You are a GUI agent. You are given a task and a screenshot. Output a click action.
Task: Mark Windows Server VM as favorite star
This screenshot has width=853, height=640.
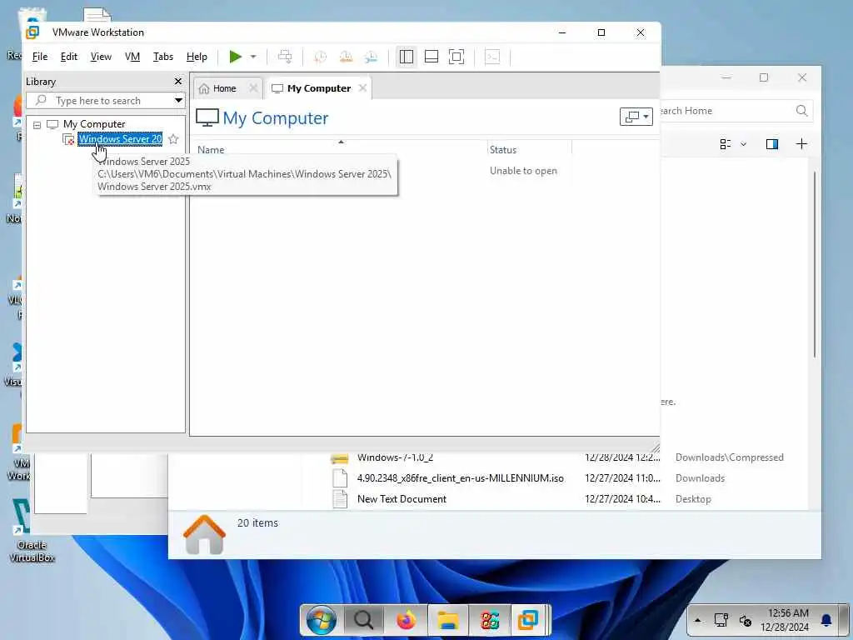[x=173, y=139]
